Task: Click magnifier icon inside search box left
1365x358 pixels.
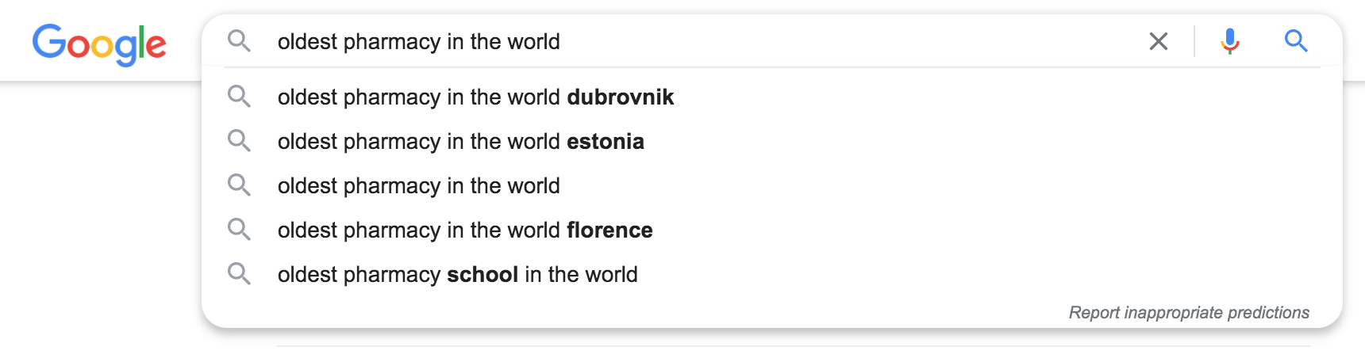Action: click(239, 41)
